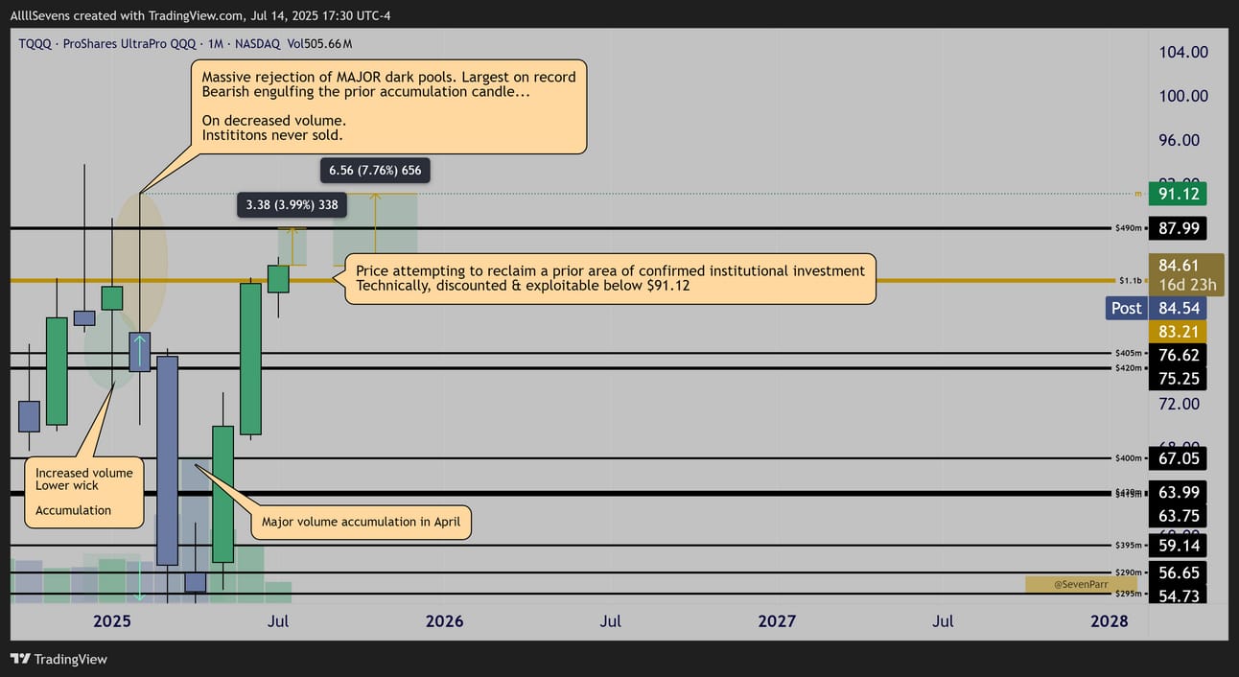Click the $490m dark pool level tag
1239x677 pixels.
(x=1128, y=228)
